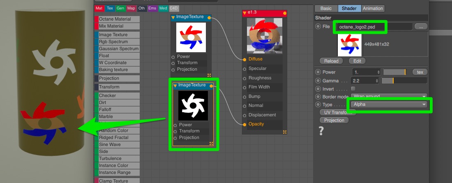This screenshot has height=183, width=452.
Task: Click the Gamma value stepper arrows
Action: 377,81
